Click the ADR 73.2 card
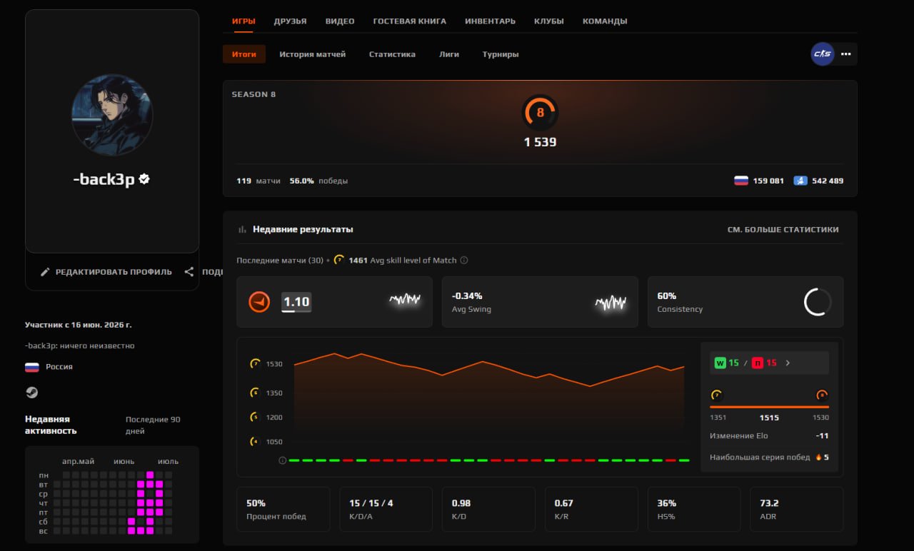 click(797, 510)
